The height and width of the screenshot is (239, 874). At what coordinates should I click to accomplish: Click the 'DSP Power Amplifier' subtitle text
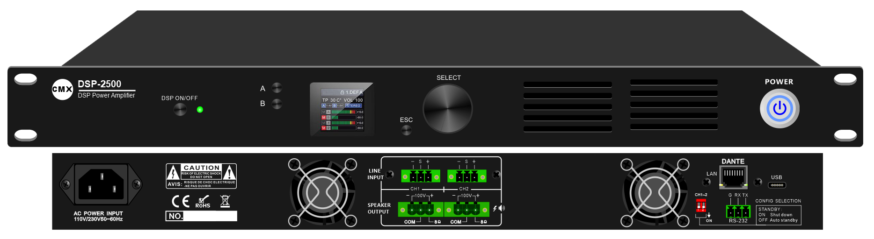(106, 95)
